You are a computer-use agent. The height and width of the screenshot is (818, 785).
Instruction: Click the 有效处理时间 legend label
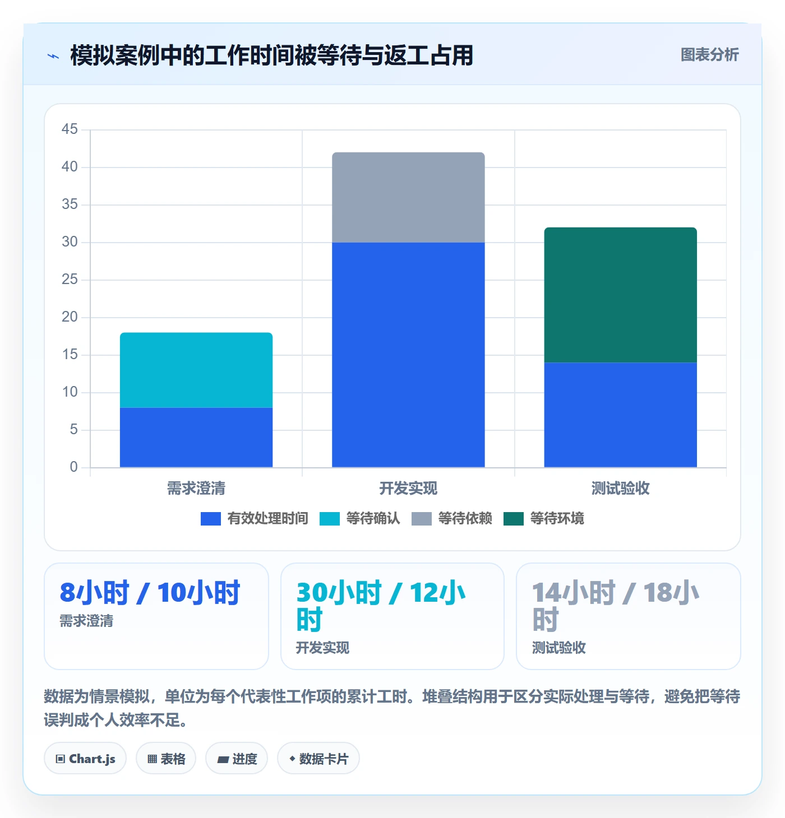(x=267, y=519)
